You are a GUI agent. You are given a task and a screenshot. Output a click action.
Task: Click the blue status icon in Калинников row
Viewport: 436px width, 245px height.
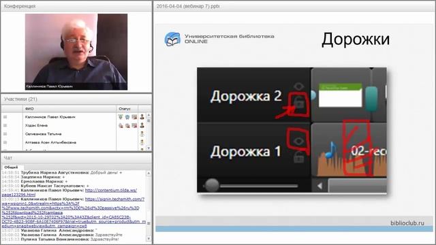(127, 117)
